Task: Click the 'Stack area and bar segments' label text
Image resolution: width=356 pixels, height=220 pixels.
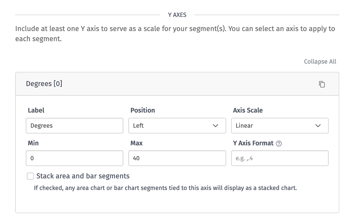Action: click(83, 176)
